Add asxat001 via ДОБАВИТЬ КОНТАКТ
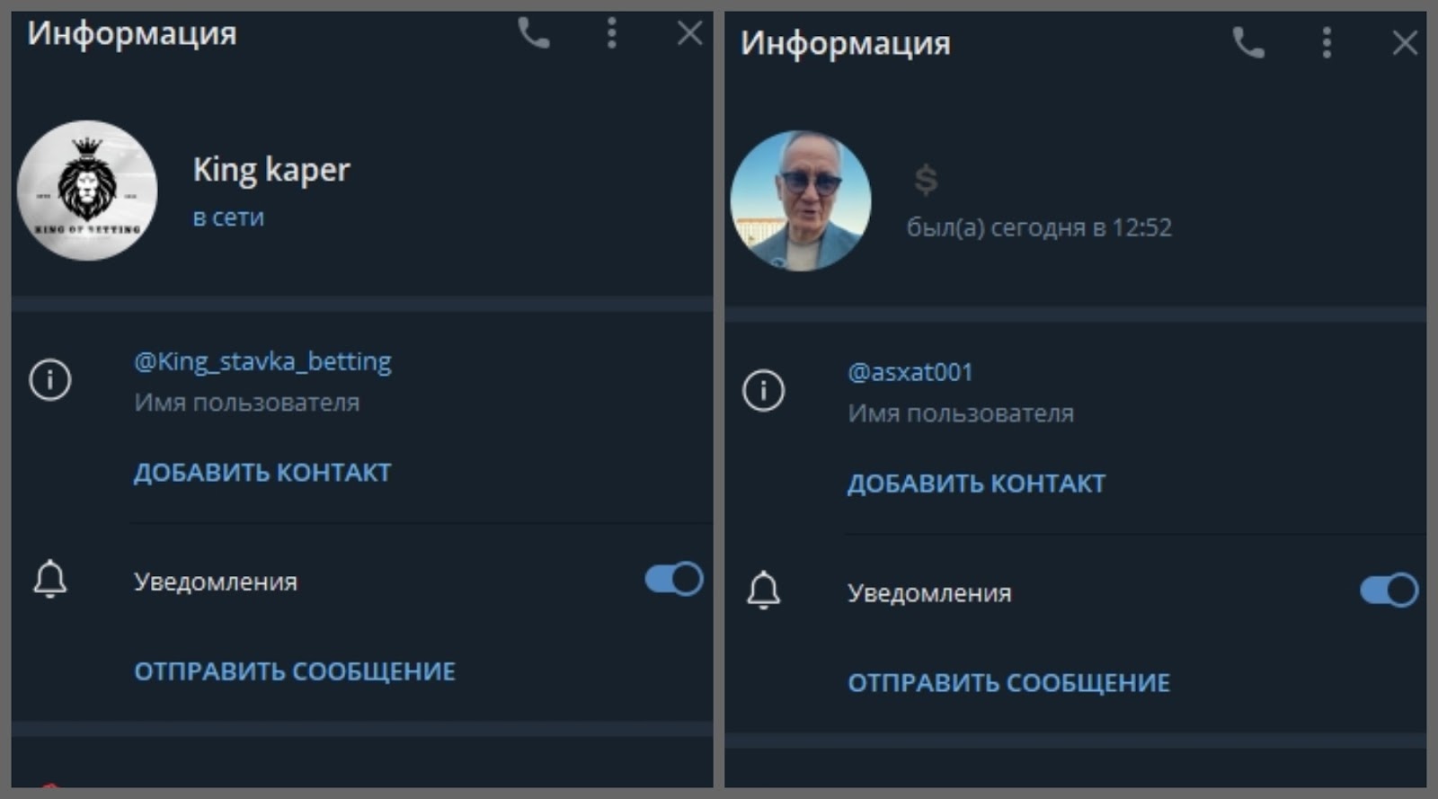This screenshot has width=1438, height=799. pos(976,484)
